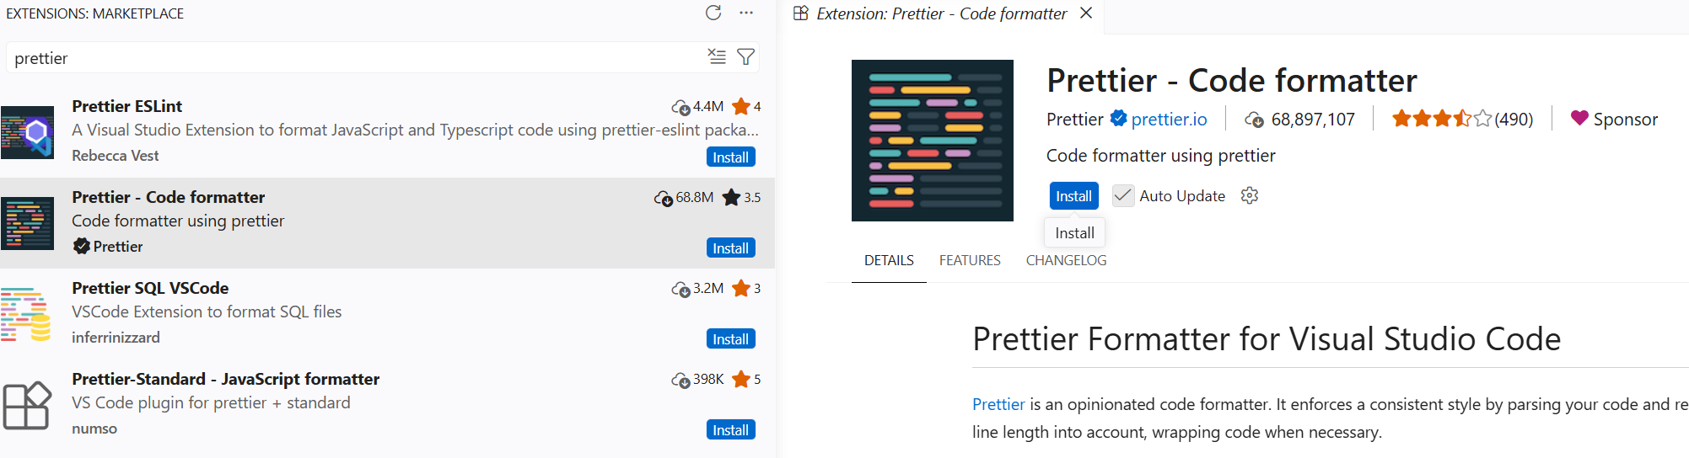Click the large Prettier extension logo
Screen dimensions: 1689x458
933,141
